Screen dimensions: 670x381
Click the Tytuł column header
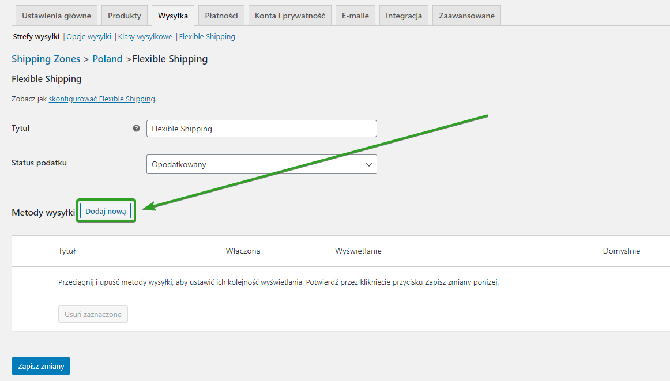pos(67,251)
